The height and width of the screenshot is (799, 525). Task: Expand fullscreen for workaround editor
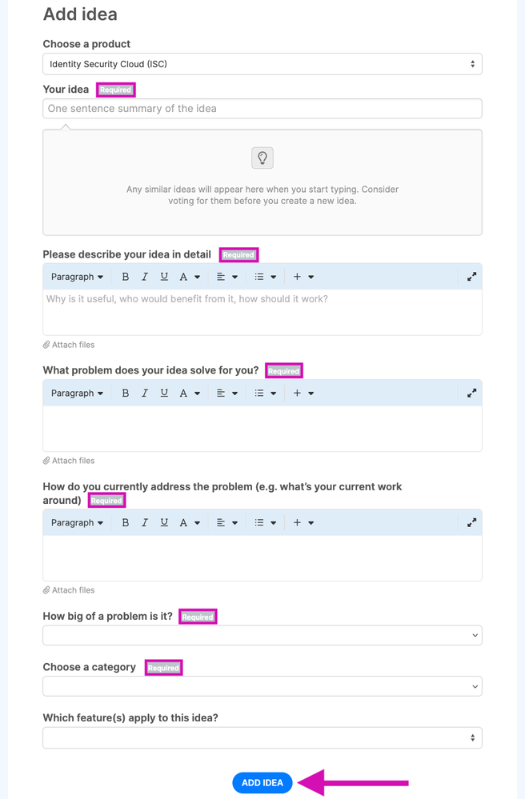(x=471, y=523)
